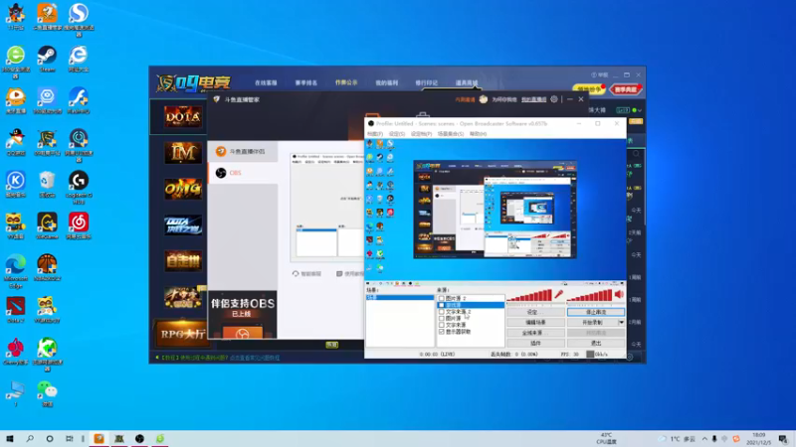Viewport: 796px width, 447px height.
Task: Toggle 图片源 source checkbox
Action: [441, 318]
